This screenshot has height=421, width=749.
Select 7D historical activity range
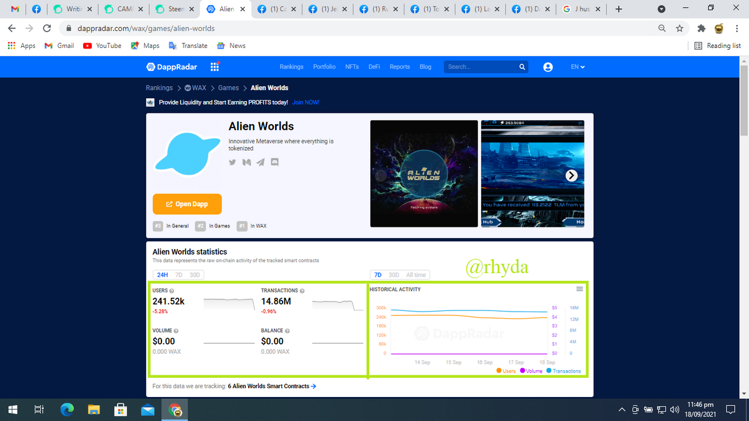coord(378,275)
